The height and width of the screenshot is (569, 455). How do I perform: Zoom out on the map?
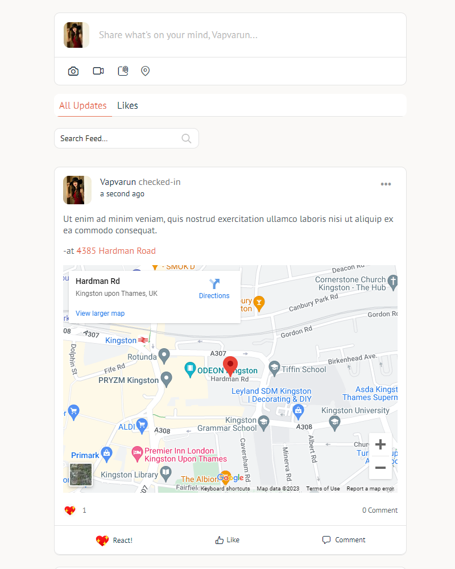coord(380,468)
